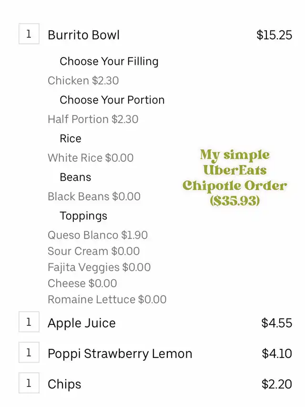Select the Half Portion $2.30 line

93,119
